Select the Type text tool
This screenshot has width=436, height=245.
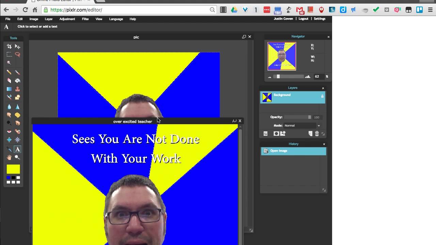(x=17, y=149)
